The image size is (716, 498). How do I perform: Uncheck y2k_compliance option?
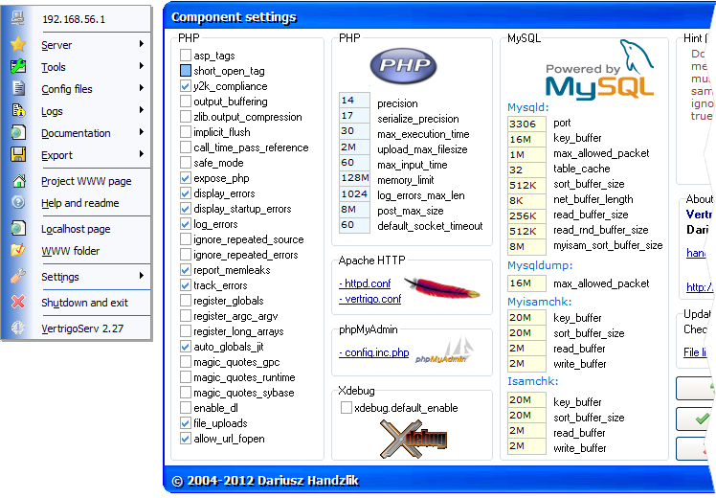point(185,86)
